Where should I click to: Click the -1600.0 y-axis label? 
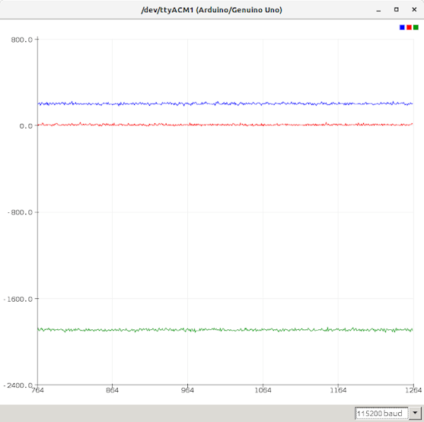pyautogui.click(x=18, y=299)
